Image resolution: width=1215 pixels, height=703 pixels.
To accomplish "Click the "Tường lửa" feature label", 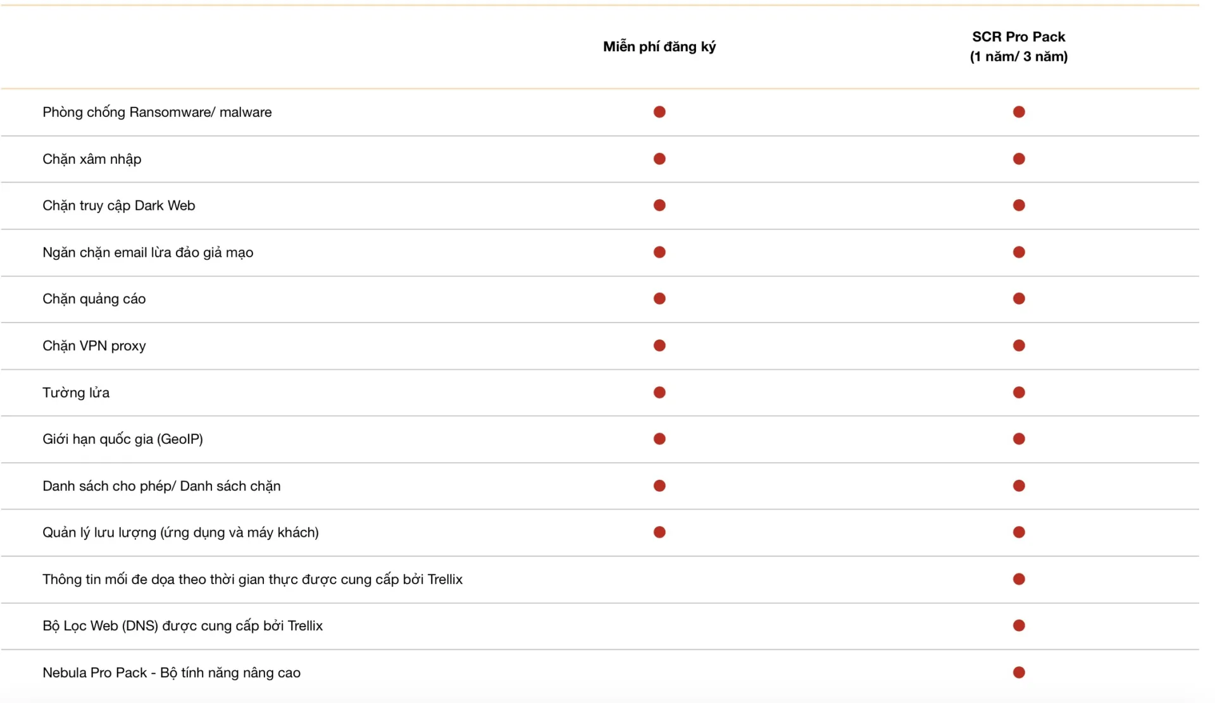I will click(76, 393).
